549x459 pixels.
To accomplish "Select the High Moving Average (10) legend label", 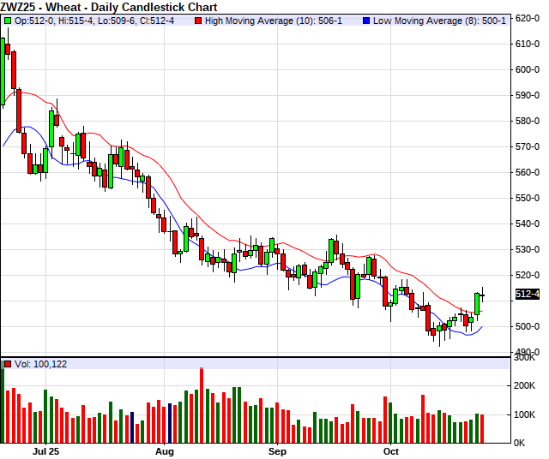I will 265,20.
